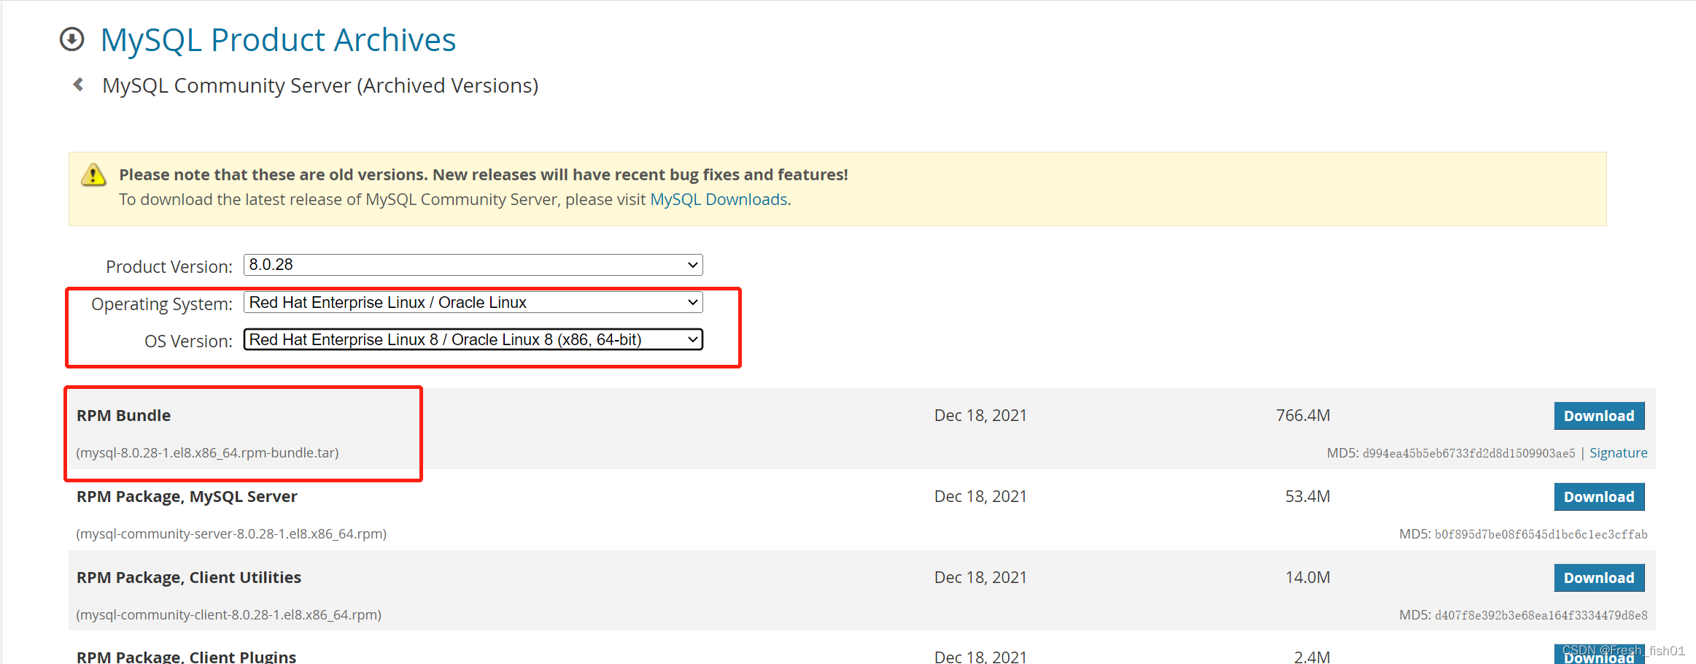This screenshot has width=1696, height=664.
Task: Click the mysql-8.0.28-1.el8.x86_64.rpm-bundle.tar filename
Action: (x=207, y=453)
